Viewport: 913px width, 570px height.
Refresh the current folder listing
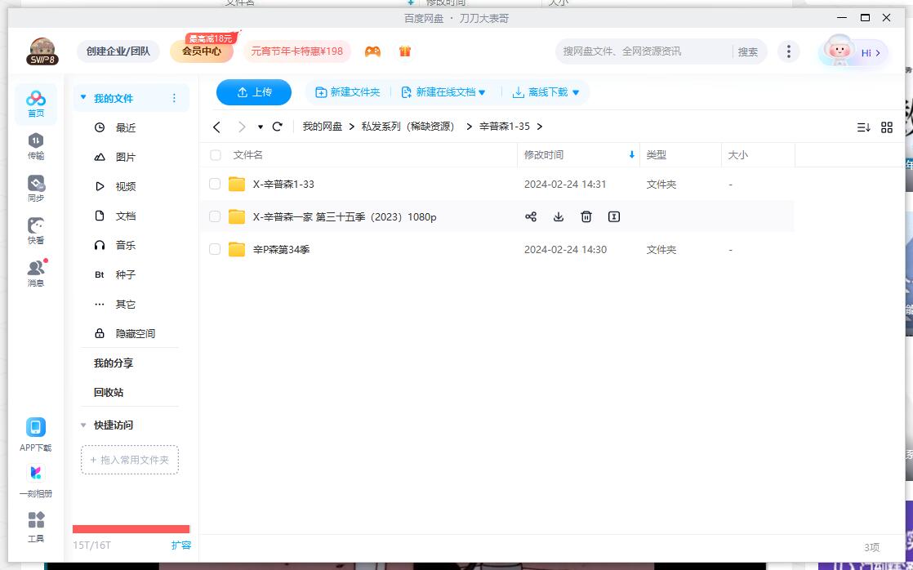point(278,127)
